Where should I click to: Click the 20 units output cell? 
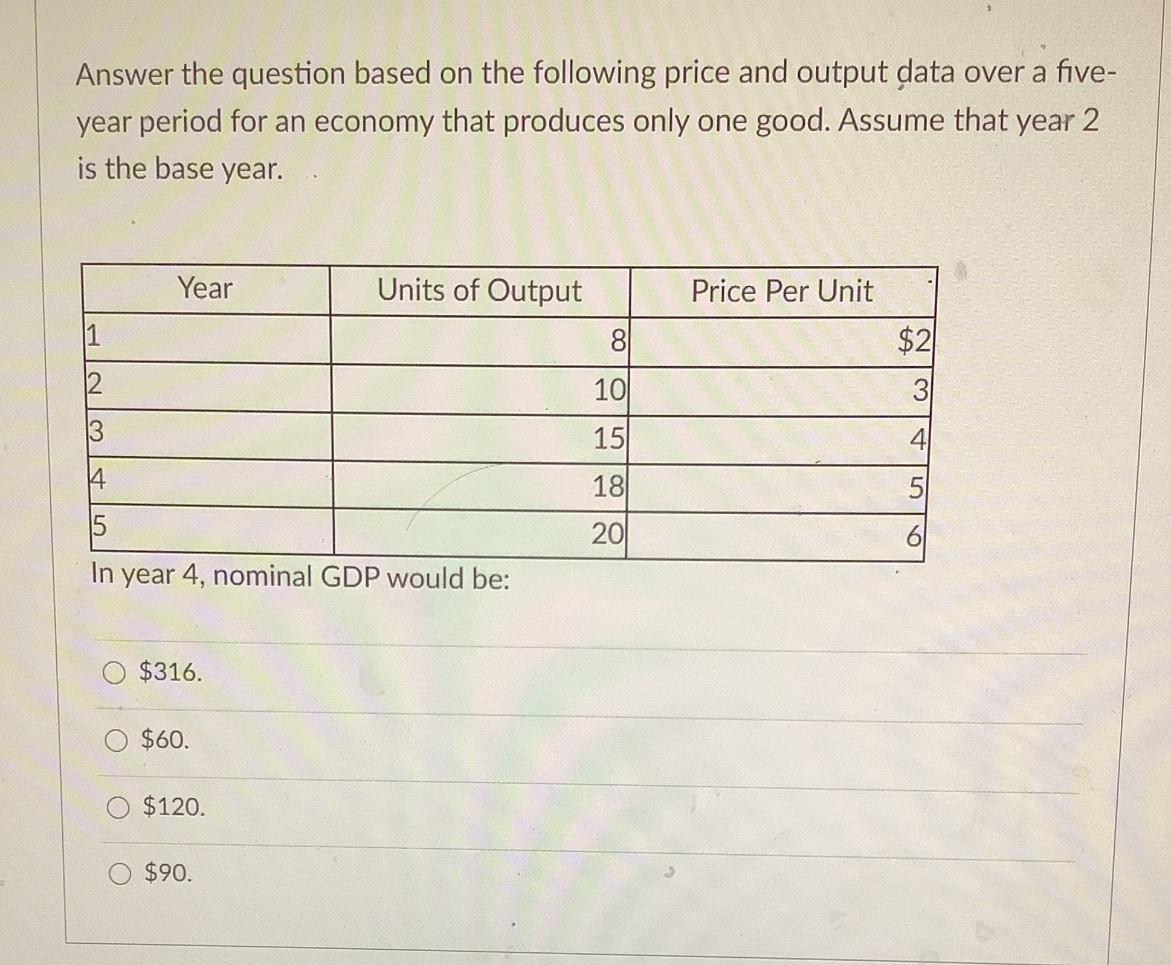[x=609, y=535]
